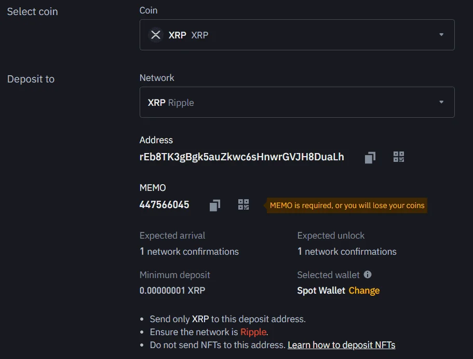Click the Expected unlock confirmations value

point(347,252)
